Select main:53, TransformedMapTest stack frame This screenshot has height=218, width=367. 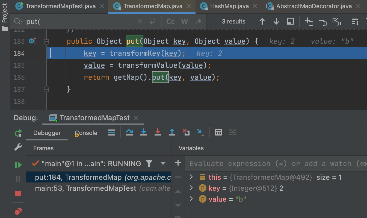(99, 188)
